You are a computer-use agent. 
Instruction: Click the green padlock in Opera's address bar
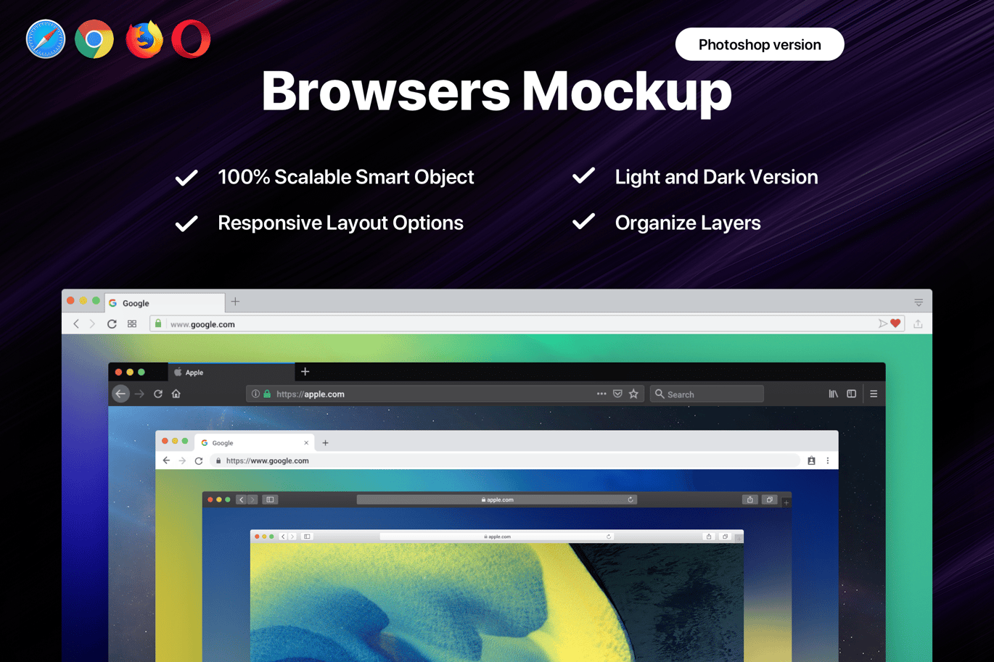158,324
